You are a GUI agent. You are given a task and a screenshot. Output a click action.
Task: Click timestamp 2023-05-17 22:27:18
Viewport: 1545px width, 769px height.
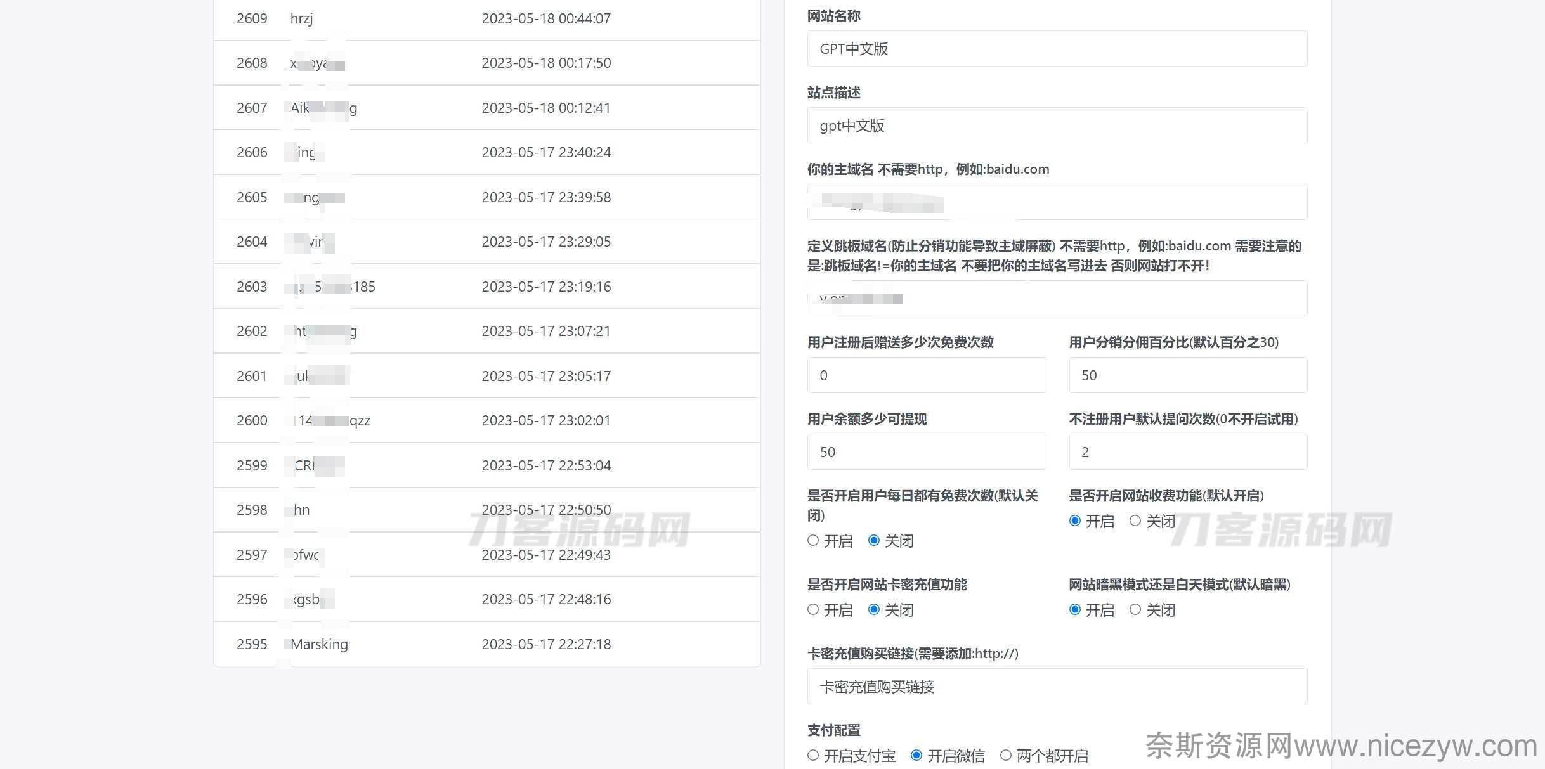point(546,644)
